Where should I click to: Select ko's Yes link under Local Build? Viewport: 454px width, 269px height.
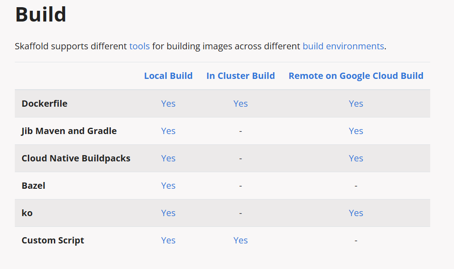click(168, 213)
